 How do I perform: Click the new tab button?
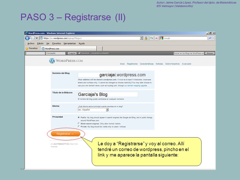pyautogui.click(x=100, y=49)
